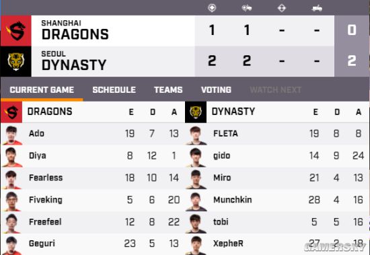Click the Dragons eliminations column header
The width and height of the screenshot is (370, 255).
point(131,112)
